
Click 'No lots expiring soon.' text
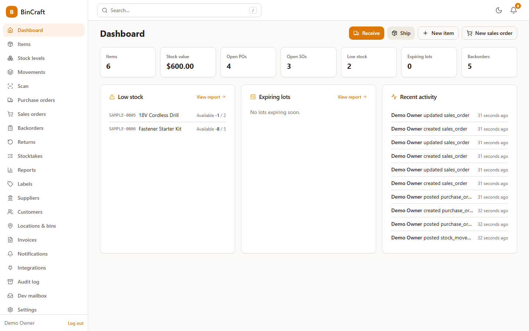click(x=275, y=112)
